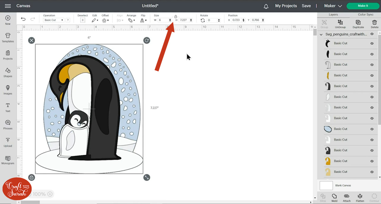This screenshot has width=381, height=204.
Task: Click the resize handle on the penguin image
Action: (x=146, y=177)
